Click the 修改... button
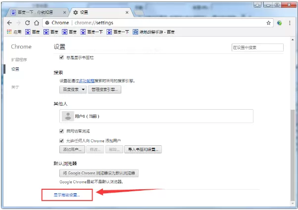This screenshot has height=210, width=298. pyautogui.click(x=95, y=149)
